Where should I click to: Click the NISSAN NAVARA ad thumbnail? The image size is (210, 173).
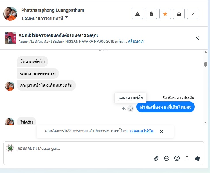click(x=10, y=38)
